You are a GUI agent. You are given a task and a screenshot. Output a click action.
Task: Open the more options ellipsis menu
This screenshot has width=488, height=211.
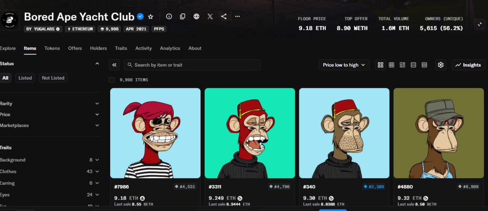(x=237, y=17)
